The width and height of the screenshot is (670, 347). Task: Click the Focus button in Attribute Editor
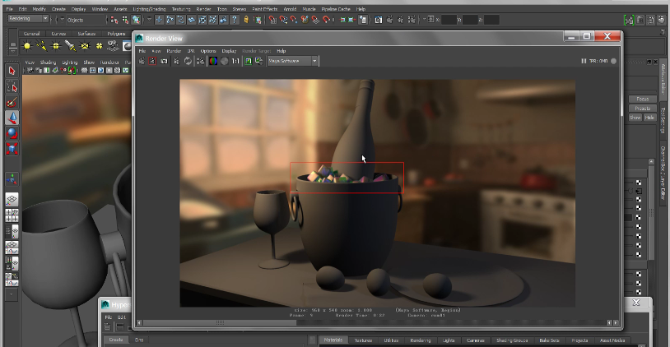tap(642, 99)
